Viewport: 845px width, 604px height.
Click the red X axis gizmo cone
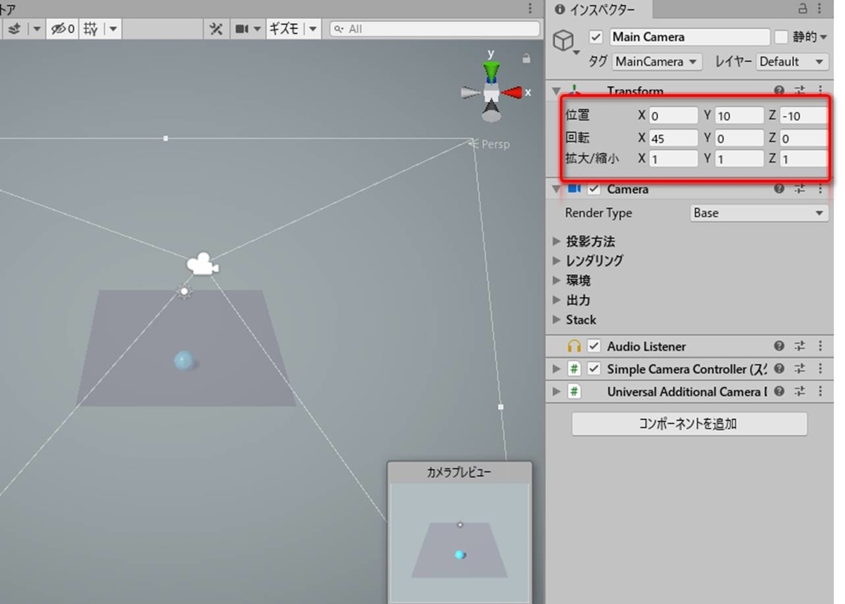point(512,92)
